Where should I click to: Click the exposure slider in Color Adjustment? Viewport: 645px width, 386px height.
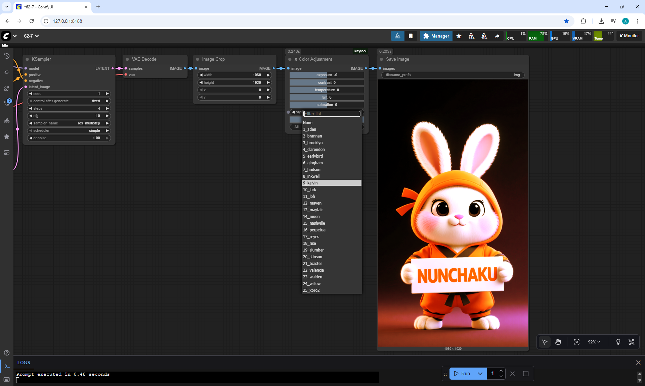(327, 75)
